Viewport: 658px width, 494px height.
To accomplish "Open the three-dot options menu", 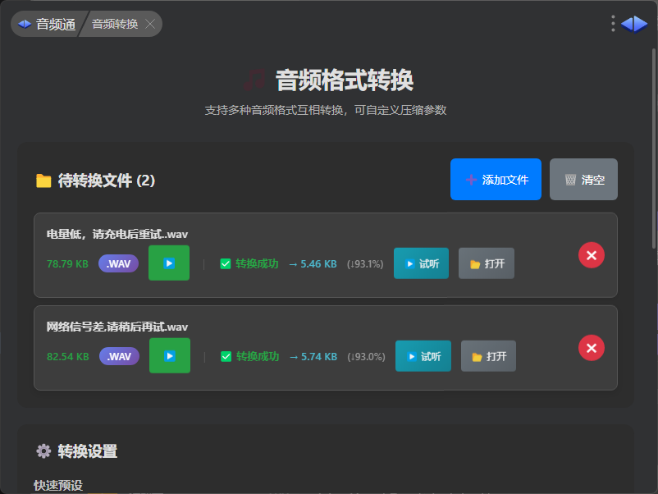I will click(613, 24).
